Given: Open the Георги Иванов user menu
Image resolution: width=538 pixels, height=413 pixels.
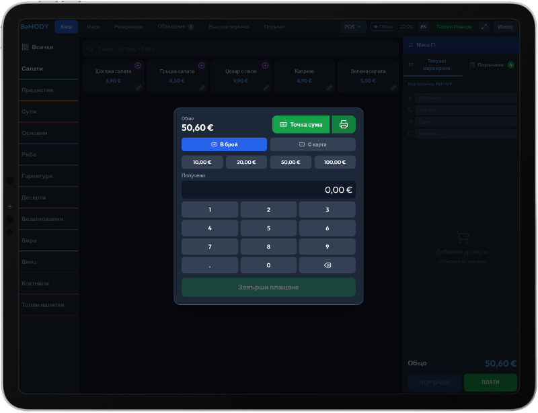Looking at the screenshot, I should tap(453, 27).
